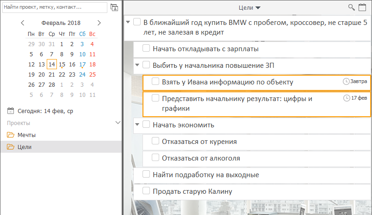
Task: Collapse 'Начать экономить' subtasks
Action: tap(137, 125)
